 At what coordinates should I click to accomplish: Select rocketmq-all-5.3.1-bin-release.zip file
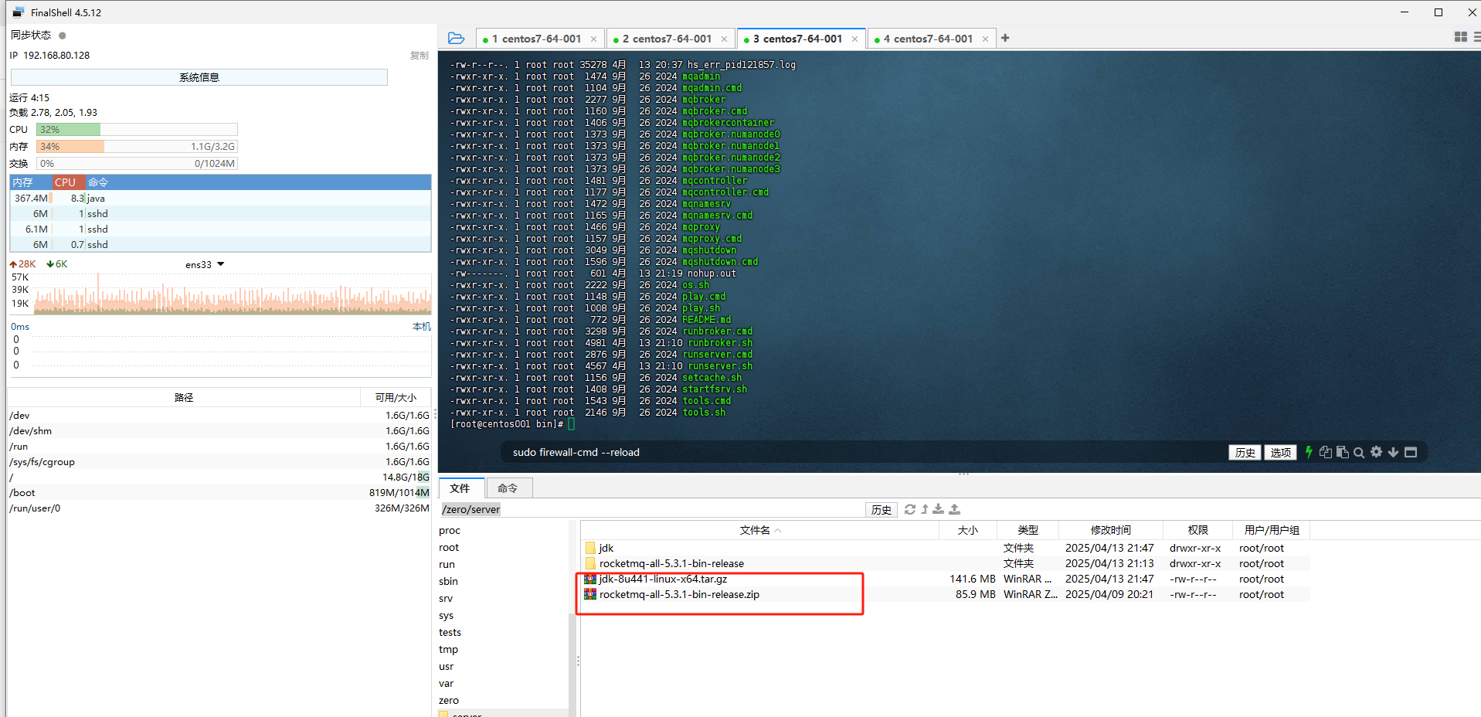point(679,594)
